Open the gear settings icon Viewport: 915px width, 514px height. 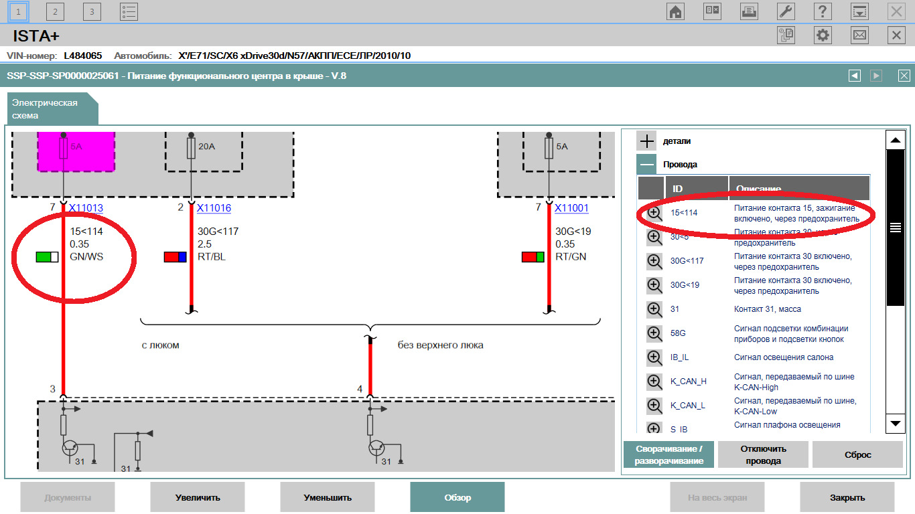(x=823, y=35)
